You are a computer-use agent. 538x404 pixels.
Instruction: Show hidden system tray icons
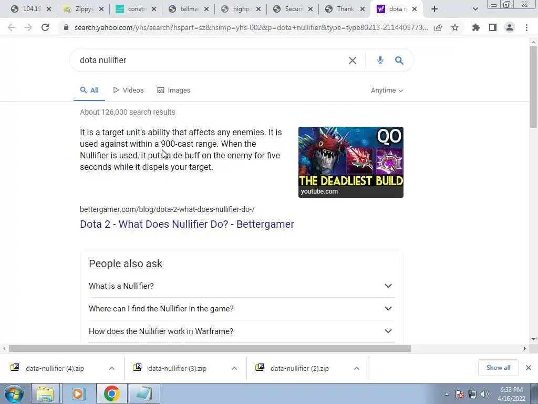pos(447,394)
